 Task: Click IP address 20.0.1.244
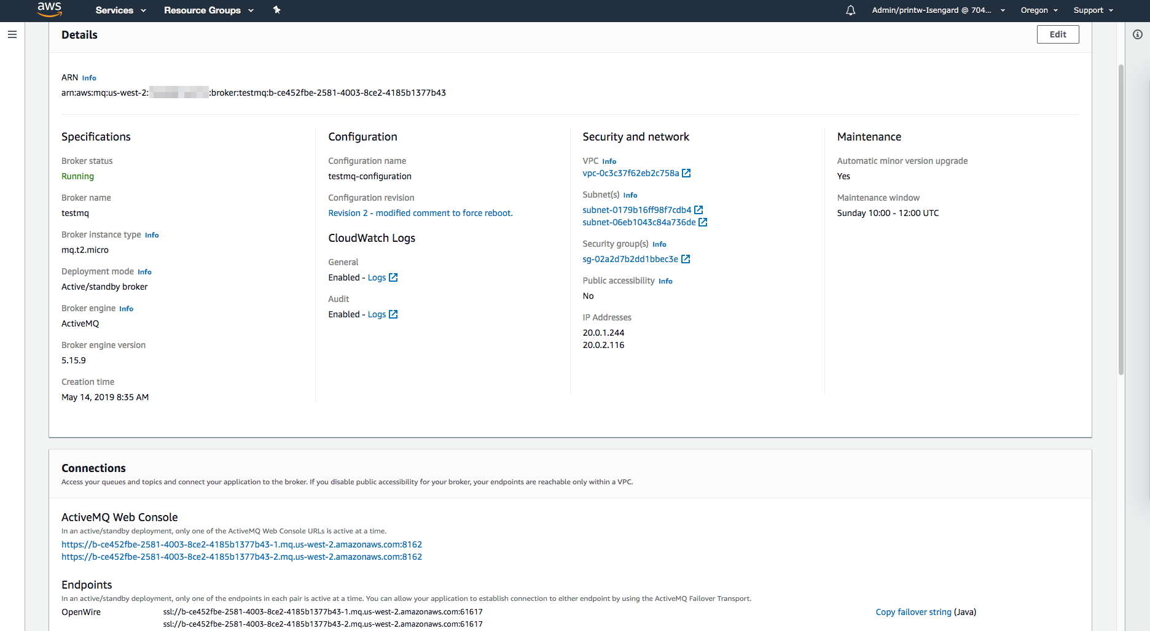[603, 333]
